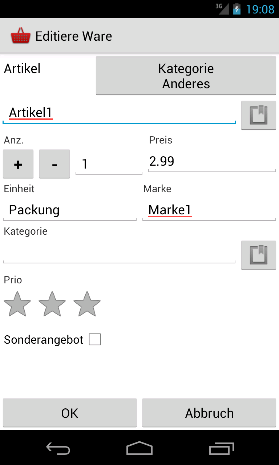
Task: Cancel editing with the Abbruch button
Action: (x=209, y=413)
